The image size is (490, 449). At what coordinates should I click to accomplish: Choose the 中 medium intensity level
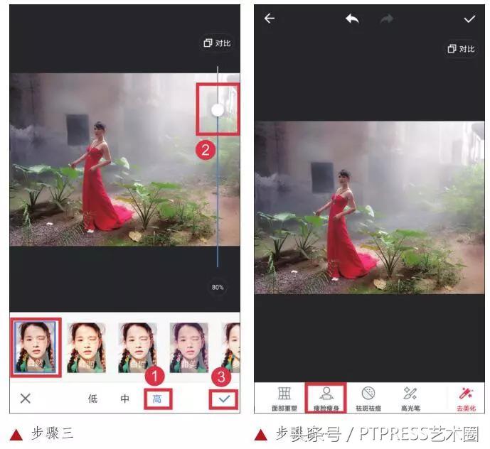tap(124, 399)
